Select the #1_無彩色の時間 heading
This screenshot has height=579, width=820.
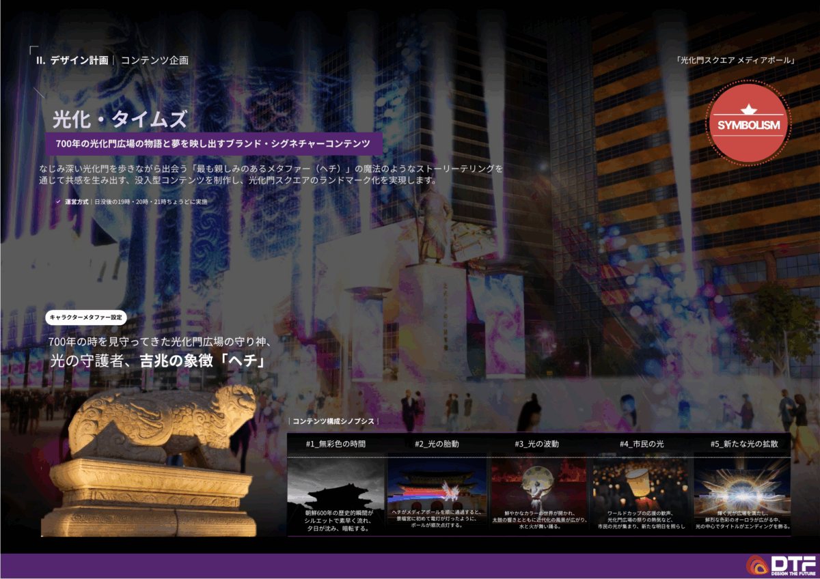pos(336,444)
